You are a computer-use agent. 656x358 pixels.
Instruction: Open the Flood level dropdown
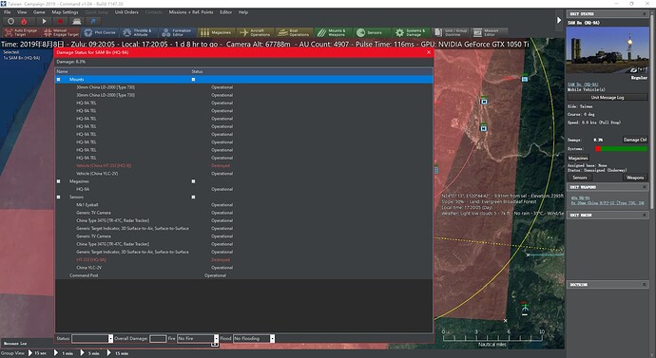tap(254, 338)
